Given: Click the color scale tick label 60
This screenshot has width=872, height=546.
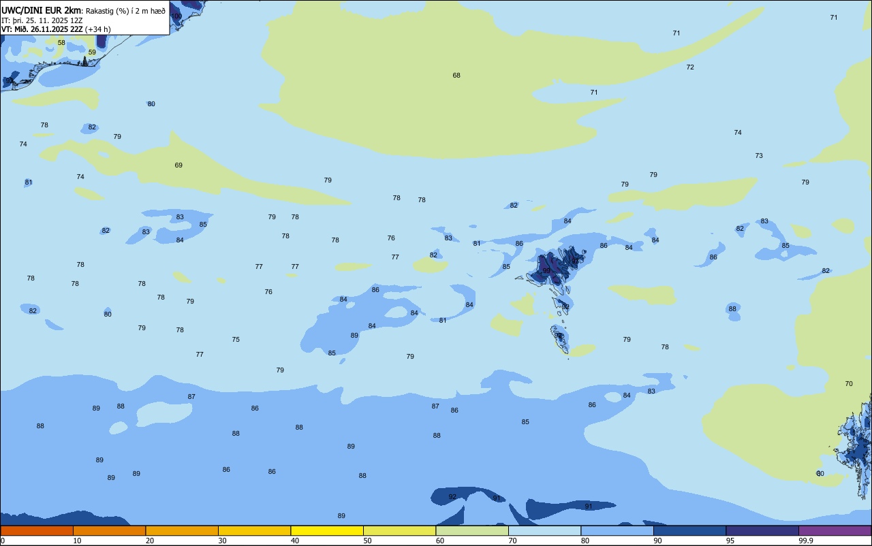Looking at the screenshot, I should (440, 541).
